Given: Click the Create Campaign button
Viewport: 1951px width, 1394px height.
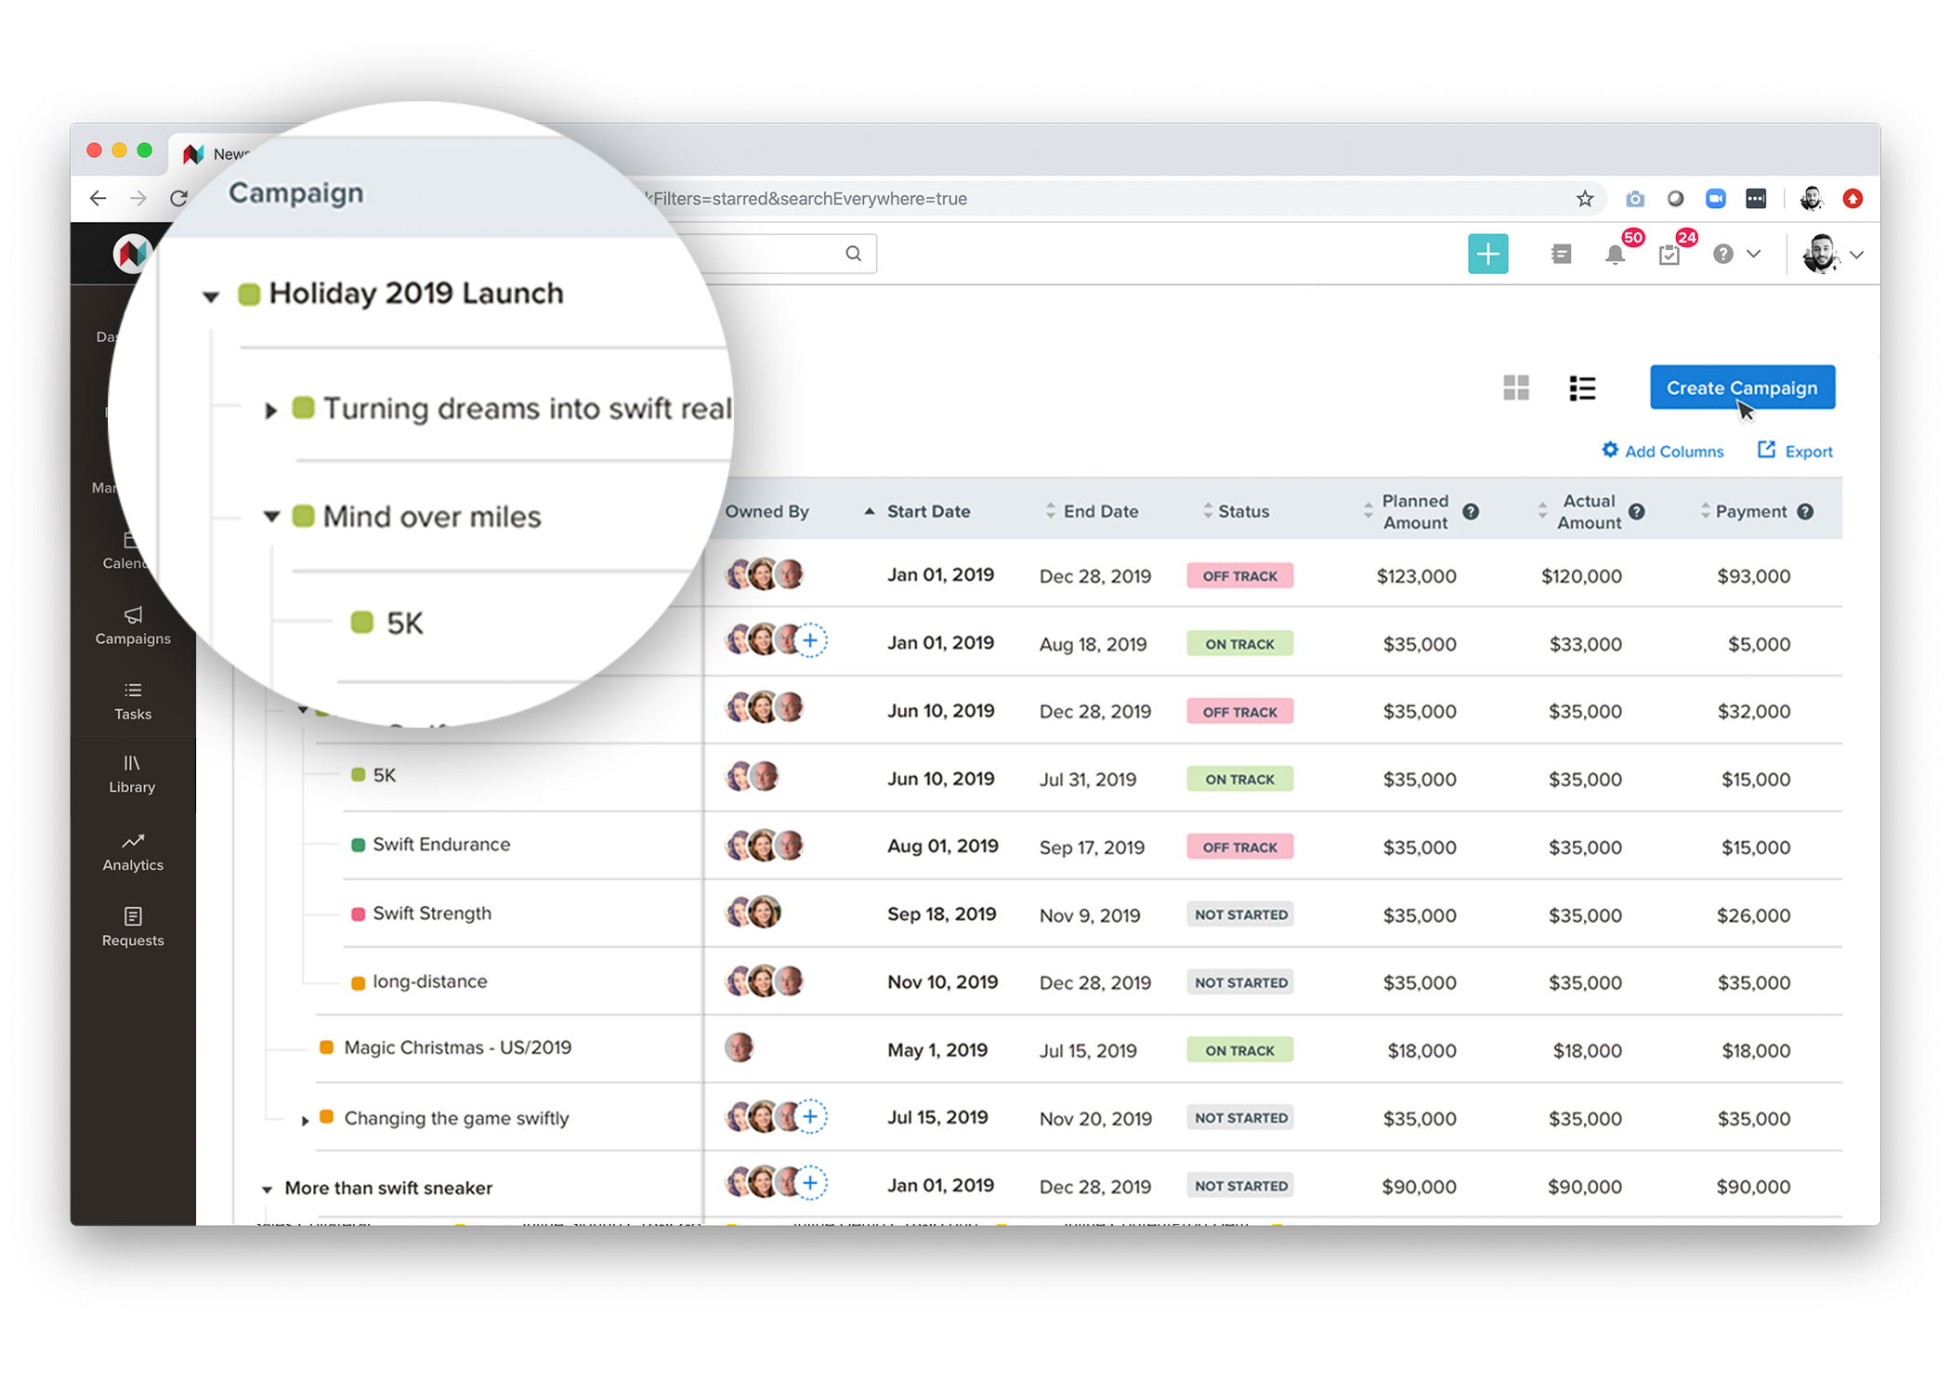Looking at the screenshot, I should point(1742,388).
